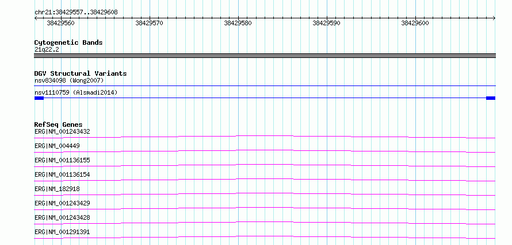This screenshot has height=245, width=512.
Task: Open transcript ERG|NM_001243428
Action: click(62, 217)
